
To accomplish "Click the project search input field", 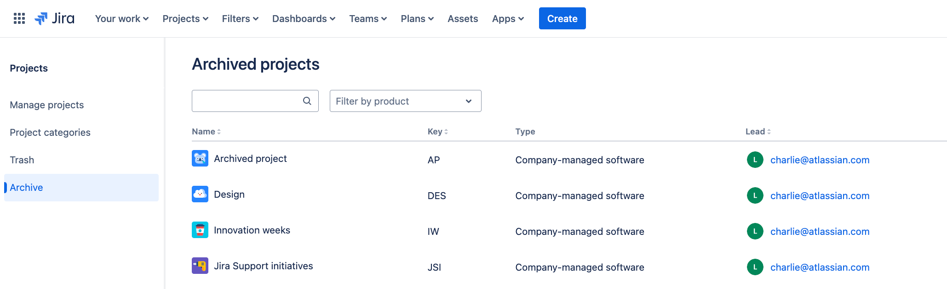I will click(255, 101).
